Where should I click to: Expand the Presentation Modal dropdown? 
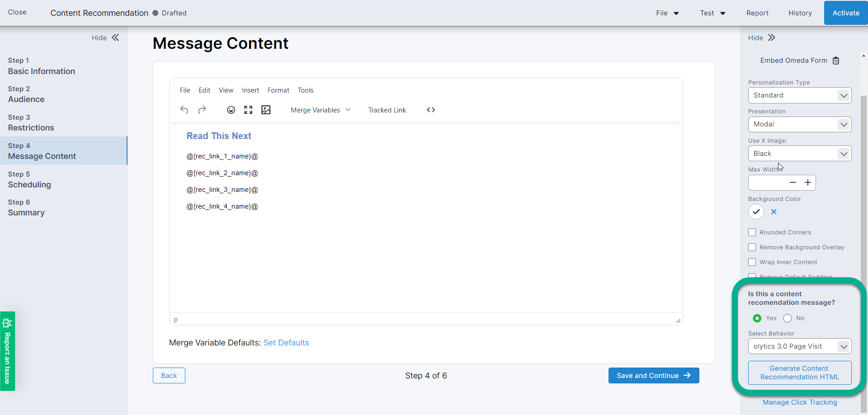(x=799, y=124)
